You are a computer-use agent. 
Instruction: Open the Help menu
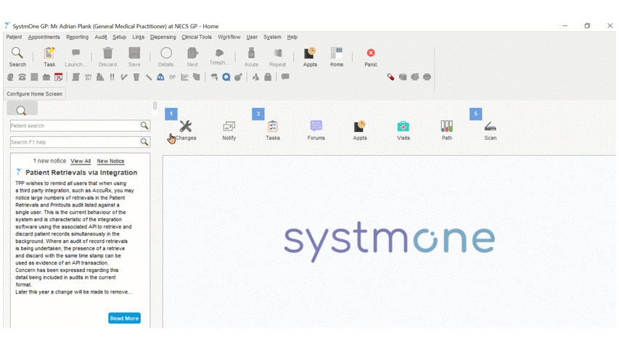(x=292, y=37)
